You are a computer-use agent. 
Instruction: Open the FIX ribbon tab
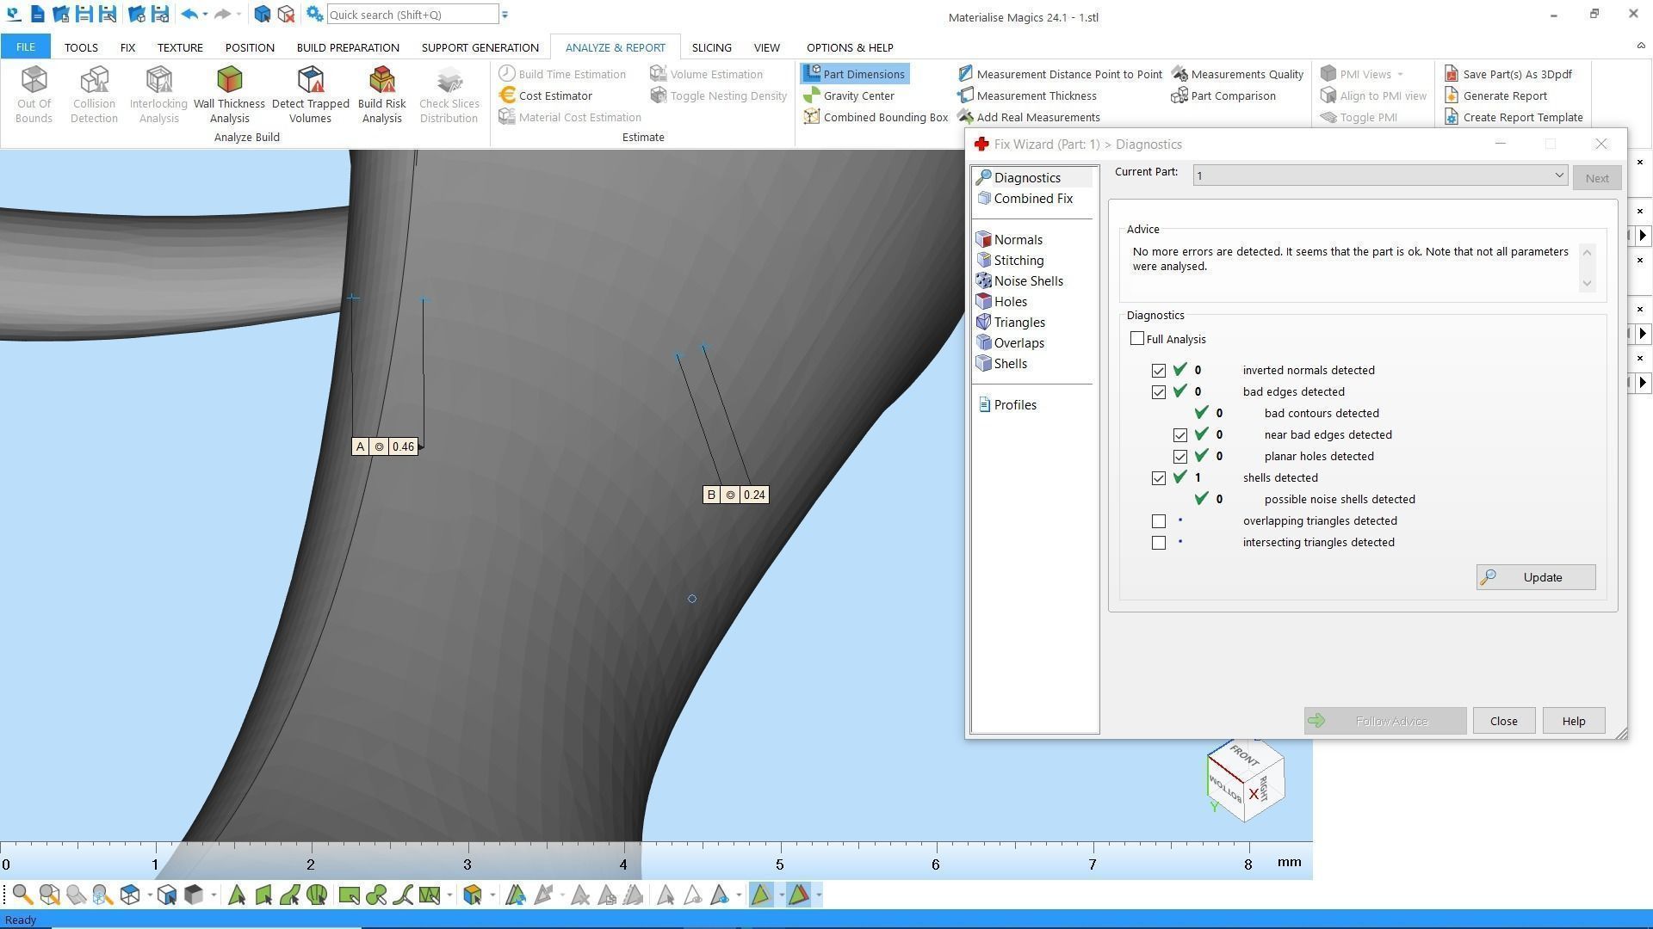[127, 47]
